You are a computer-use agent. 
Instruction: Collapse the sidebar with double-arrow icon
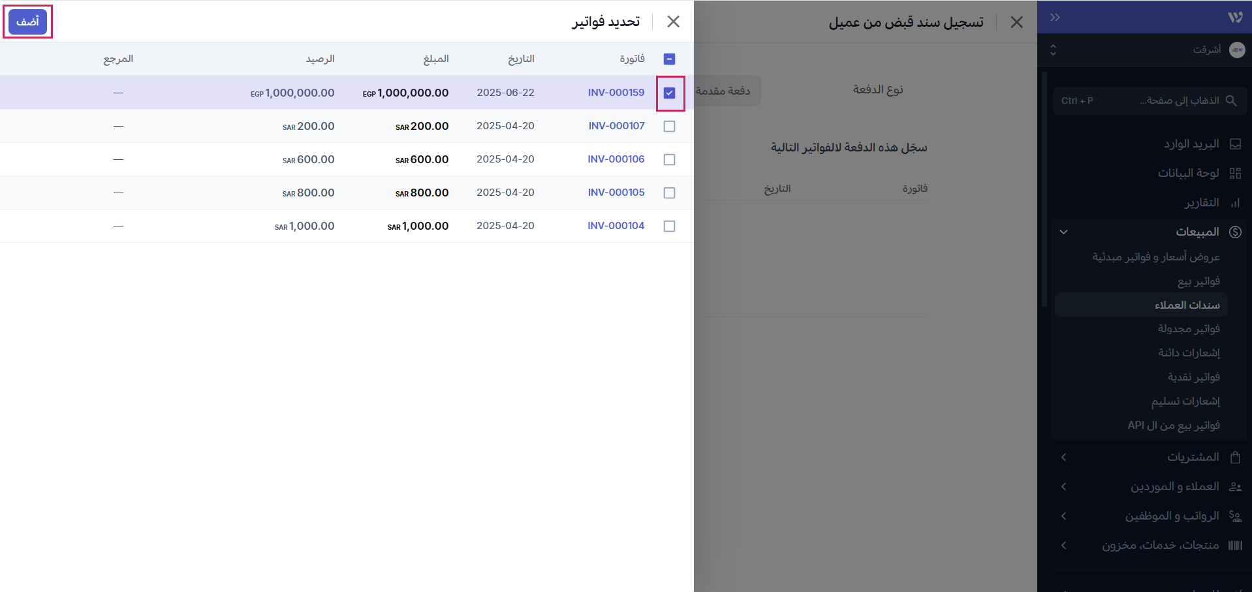tap(1055, 18)
